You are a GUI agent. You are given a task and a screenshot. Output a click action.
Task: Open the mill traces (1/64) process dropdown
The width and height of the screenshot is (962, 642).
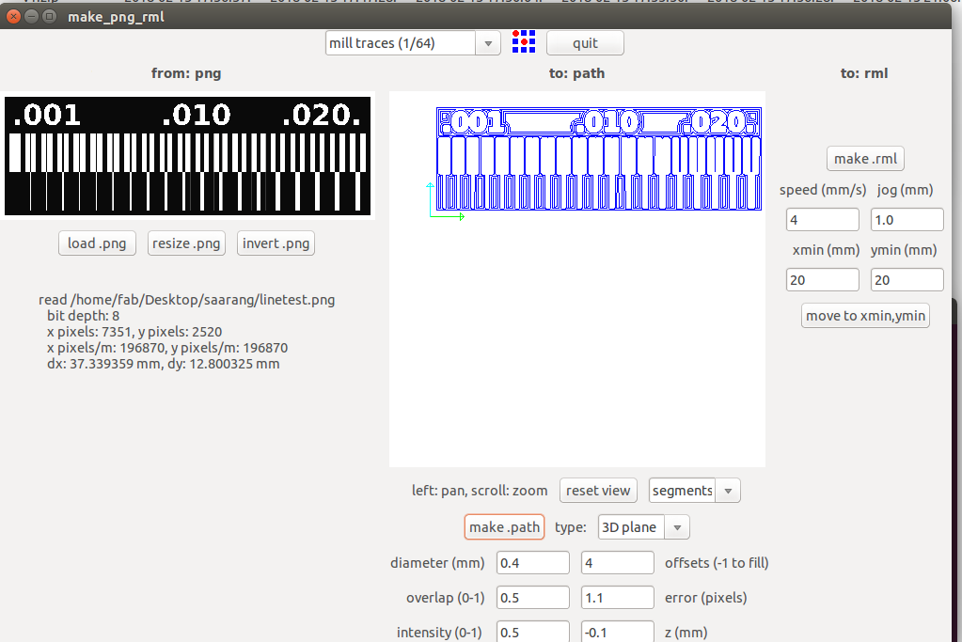(413, 43)
